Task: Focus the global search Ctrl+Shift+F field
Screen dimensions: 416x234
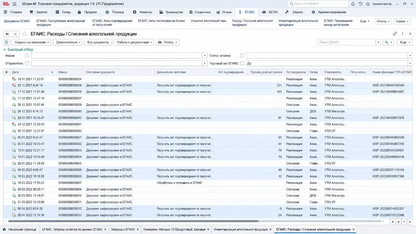Action: click(x=318, y=4)
